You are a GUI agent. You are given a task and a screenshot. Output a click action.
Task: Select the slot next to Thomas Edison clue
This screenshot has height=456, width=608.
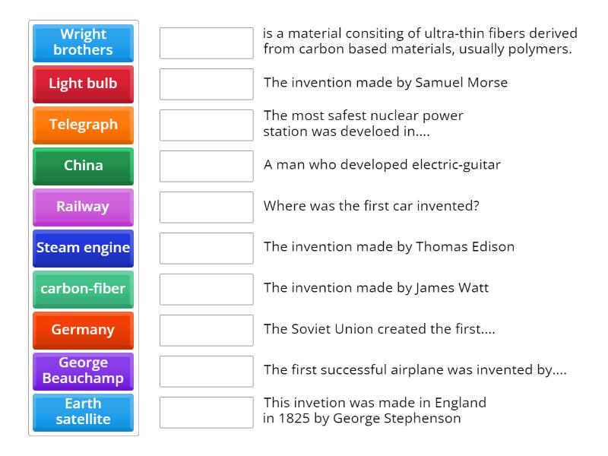pos(206,247)
